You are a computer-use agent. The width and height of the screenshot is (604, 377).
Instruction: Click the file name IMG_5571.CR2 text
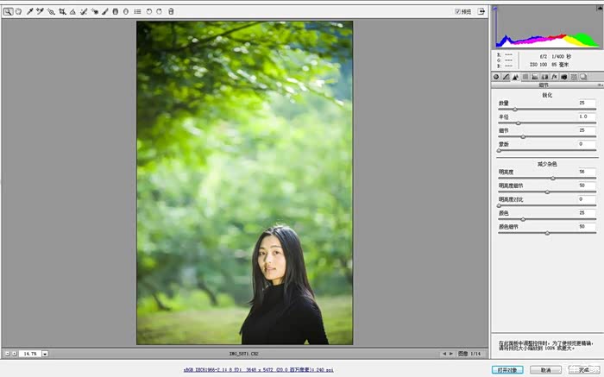pos(244,354)
